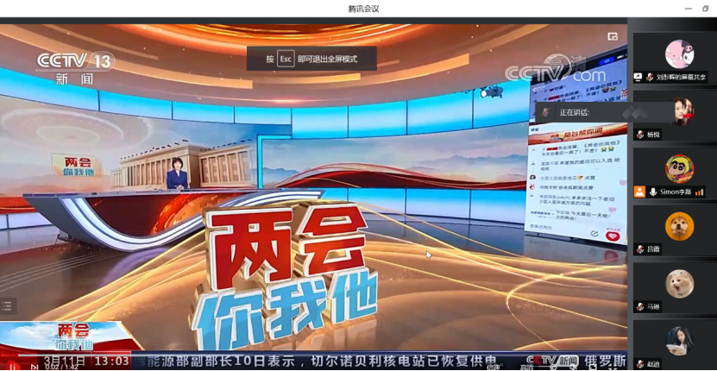
Task: Click muted mic icon beside 杨悦
Action: coord(640,135)
